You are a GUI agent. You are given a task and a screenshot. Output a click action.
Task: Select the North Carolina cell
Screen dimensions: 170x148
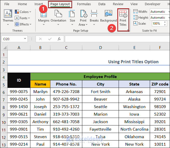[134, 129]
